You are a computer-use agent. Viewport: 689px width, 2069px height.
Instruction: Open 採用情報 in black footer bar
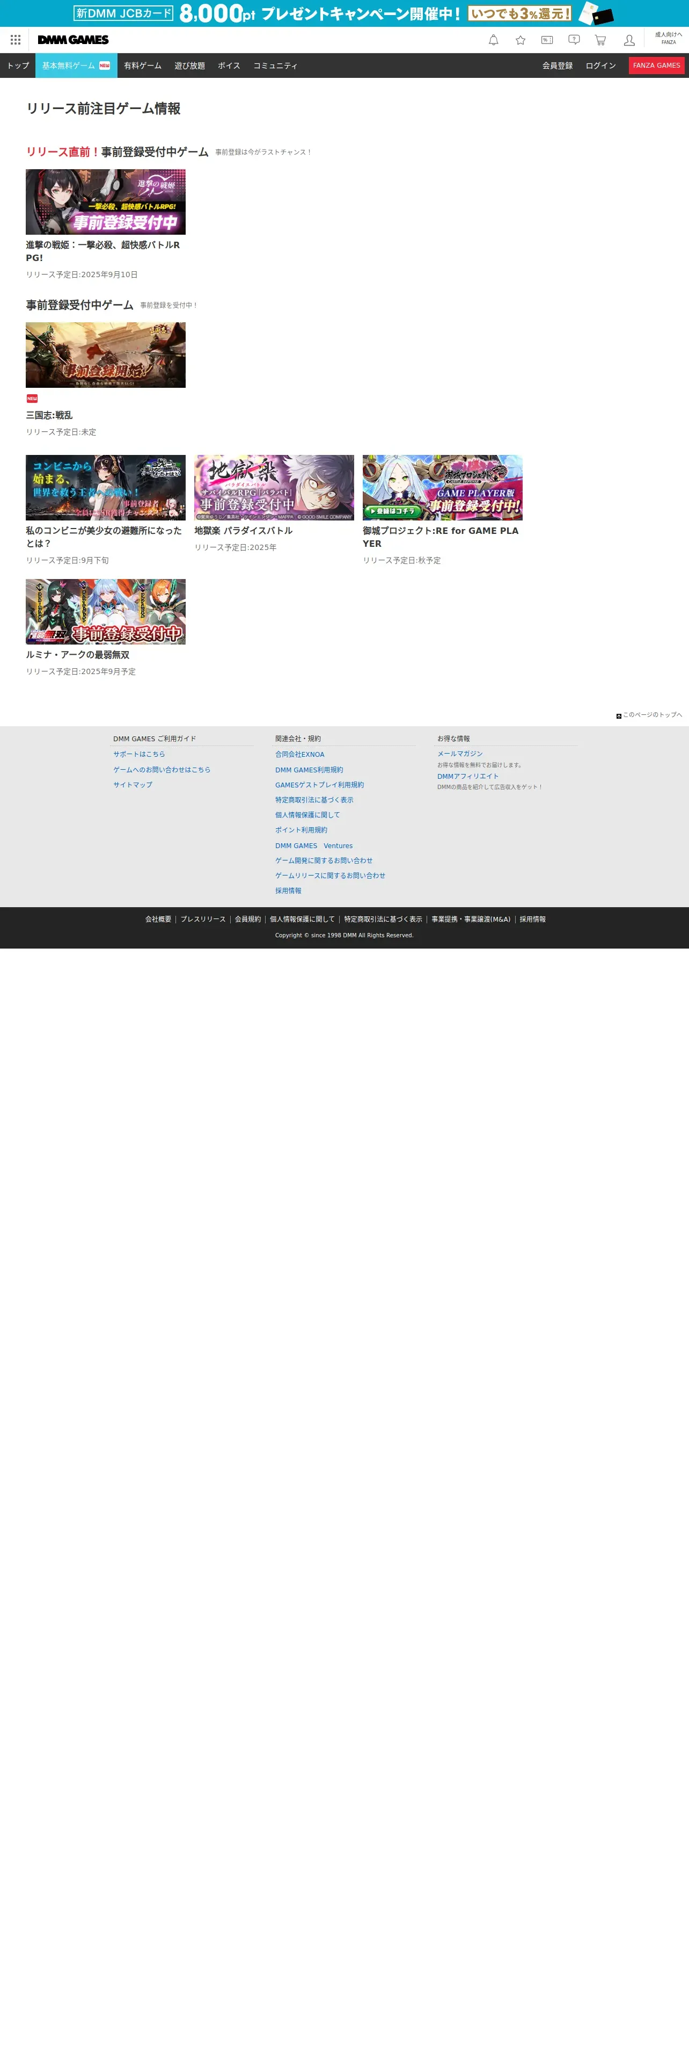click(x=533, y=920)
